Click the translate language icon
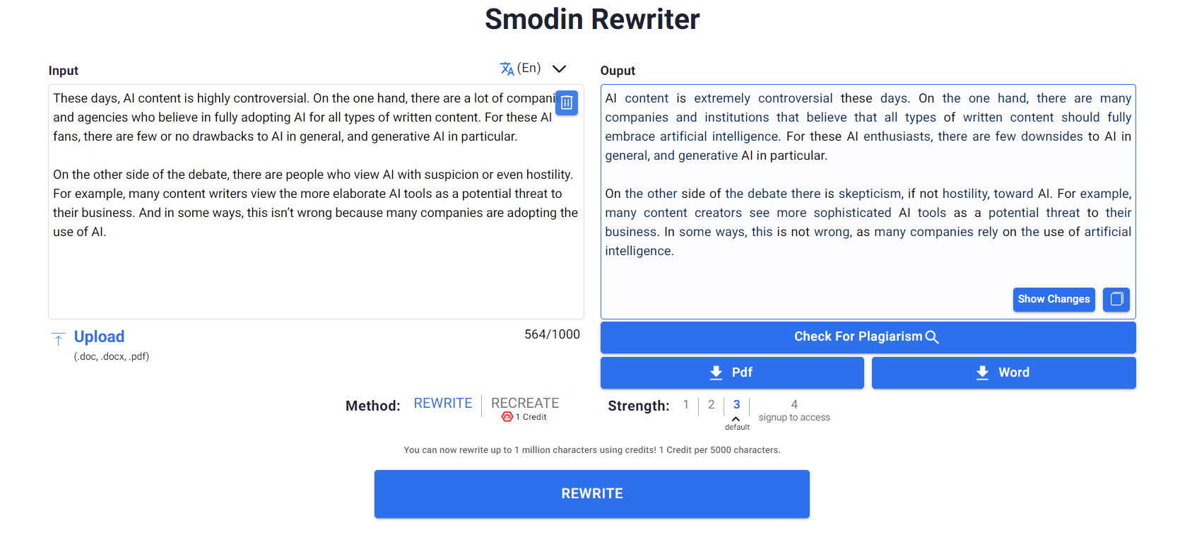The width and height of the screenshot is (1180, 535). tap(507, 69)
